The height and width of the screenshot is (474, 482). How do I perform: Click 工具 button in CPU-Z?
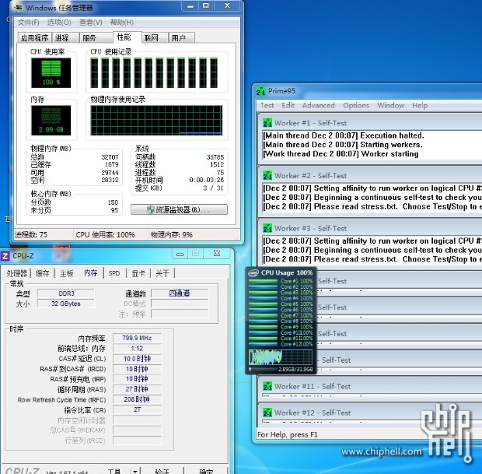[x=114, y=471]
